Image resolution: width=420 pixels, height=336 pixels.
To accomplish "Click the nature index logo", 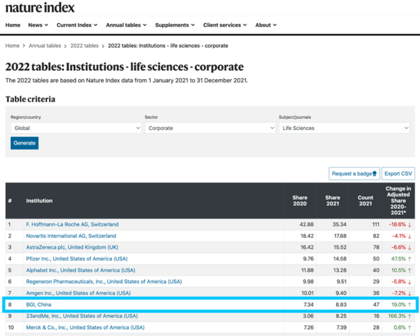I will coord(40,8).
